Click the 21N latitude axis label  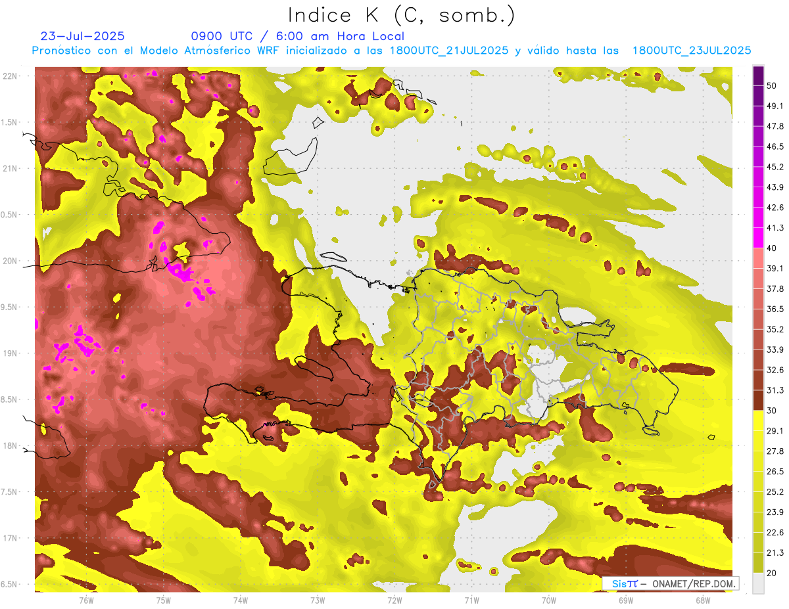(11, 168)
